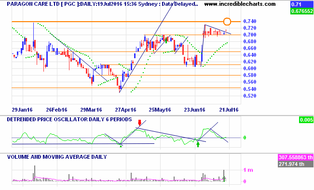
Task: Click the 21Jul16 date label
Action: pos(229,110)
